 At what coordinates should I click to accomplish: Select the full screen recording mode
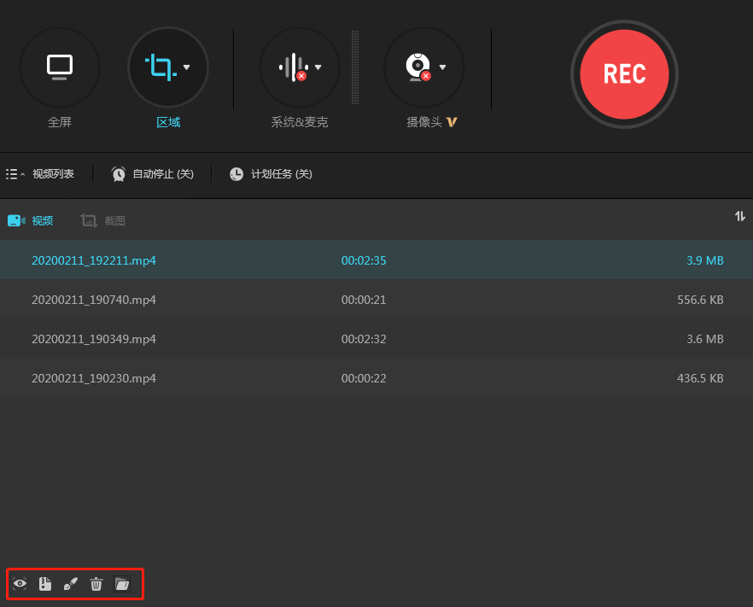[x=60, y=67]
